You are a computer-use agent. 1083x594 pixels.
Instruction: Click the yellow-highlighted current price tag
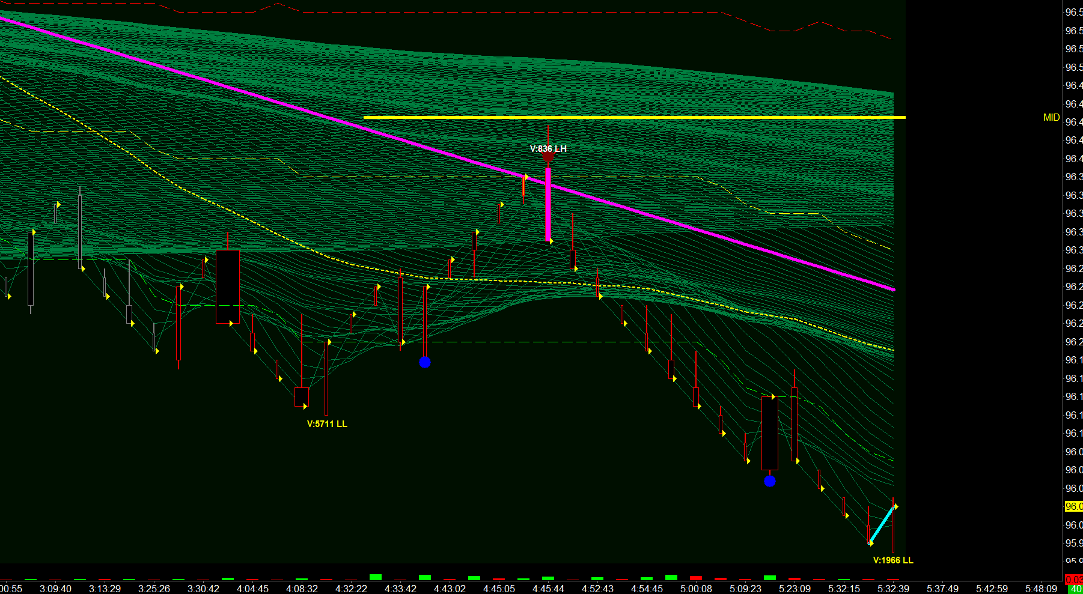point(1073,506)
